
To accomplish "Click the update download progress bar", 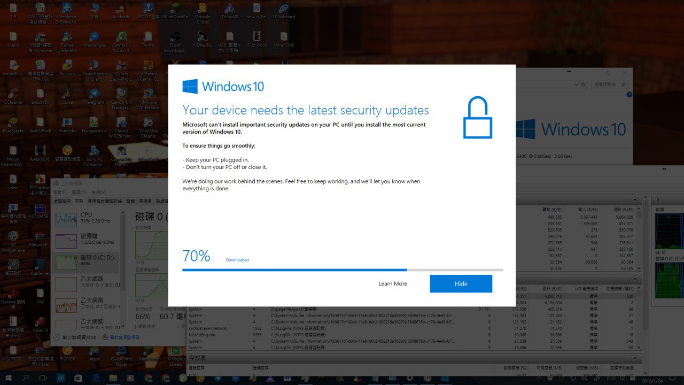I will coord(342,270).
